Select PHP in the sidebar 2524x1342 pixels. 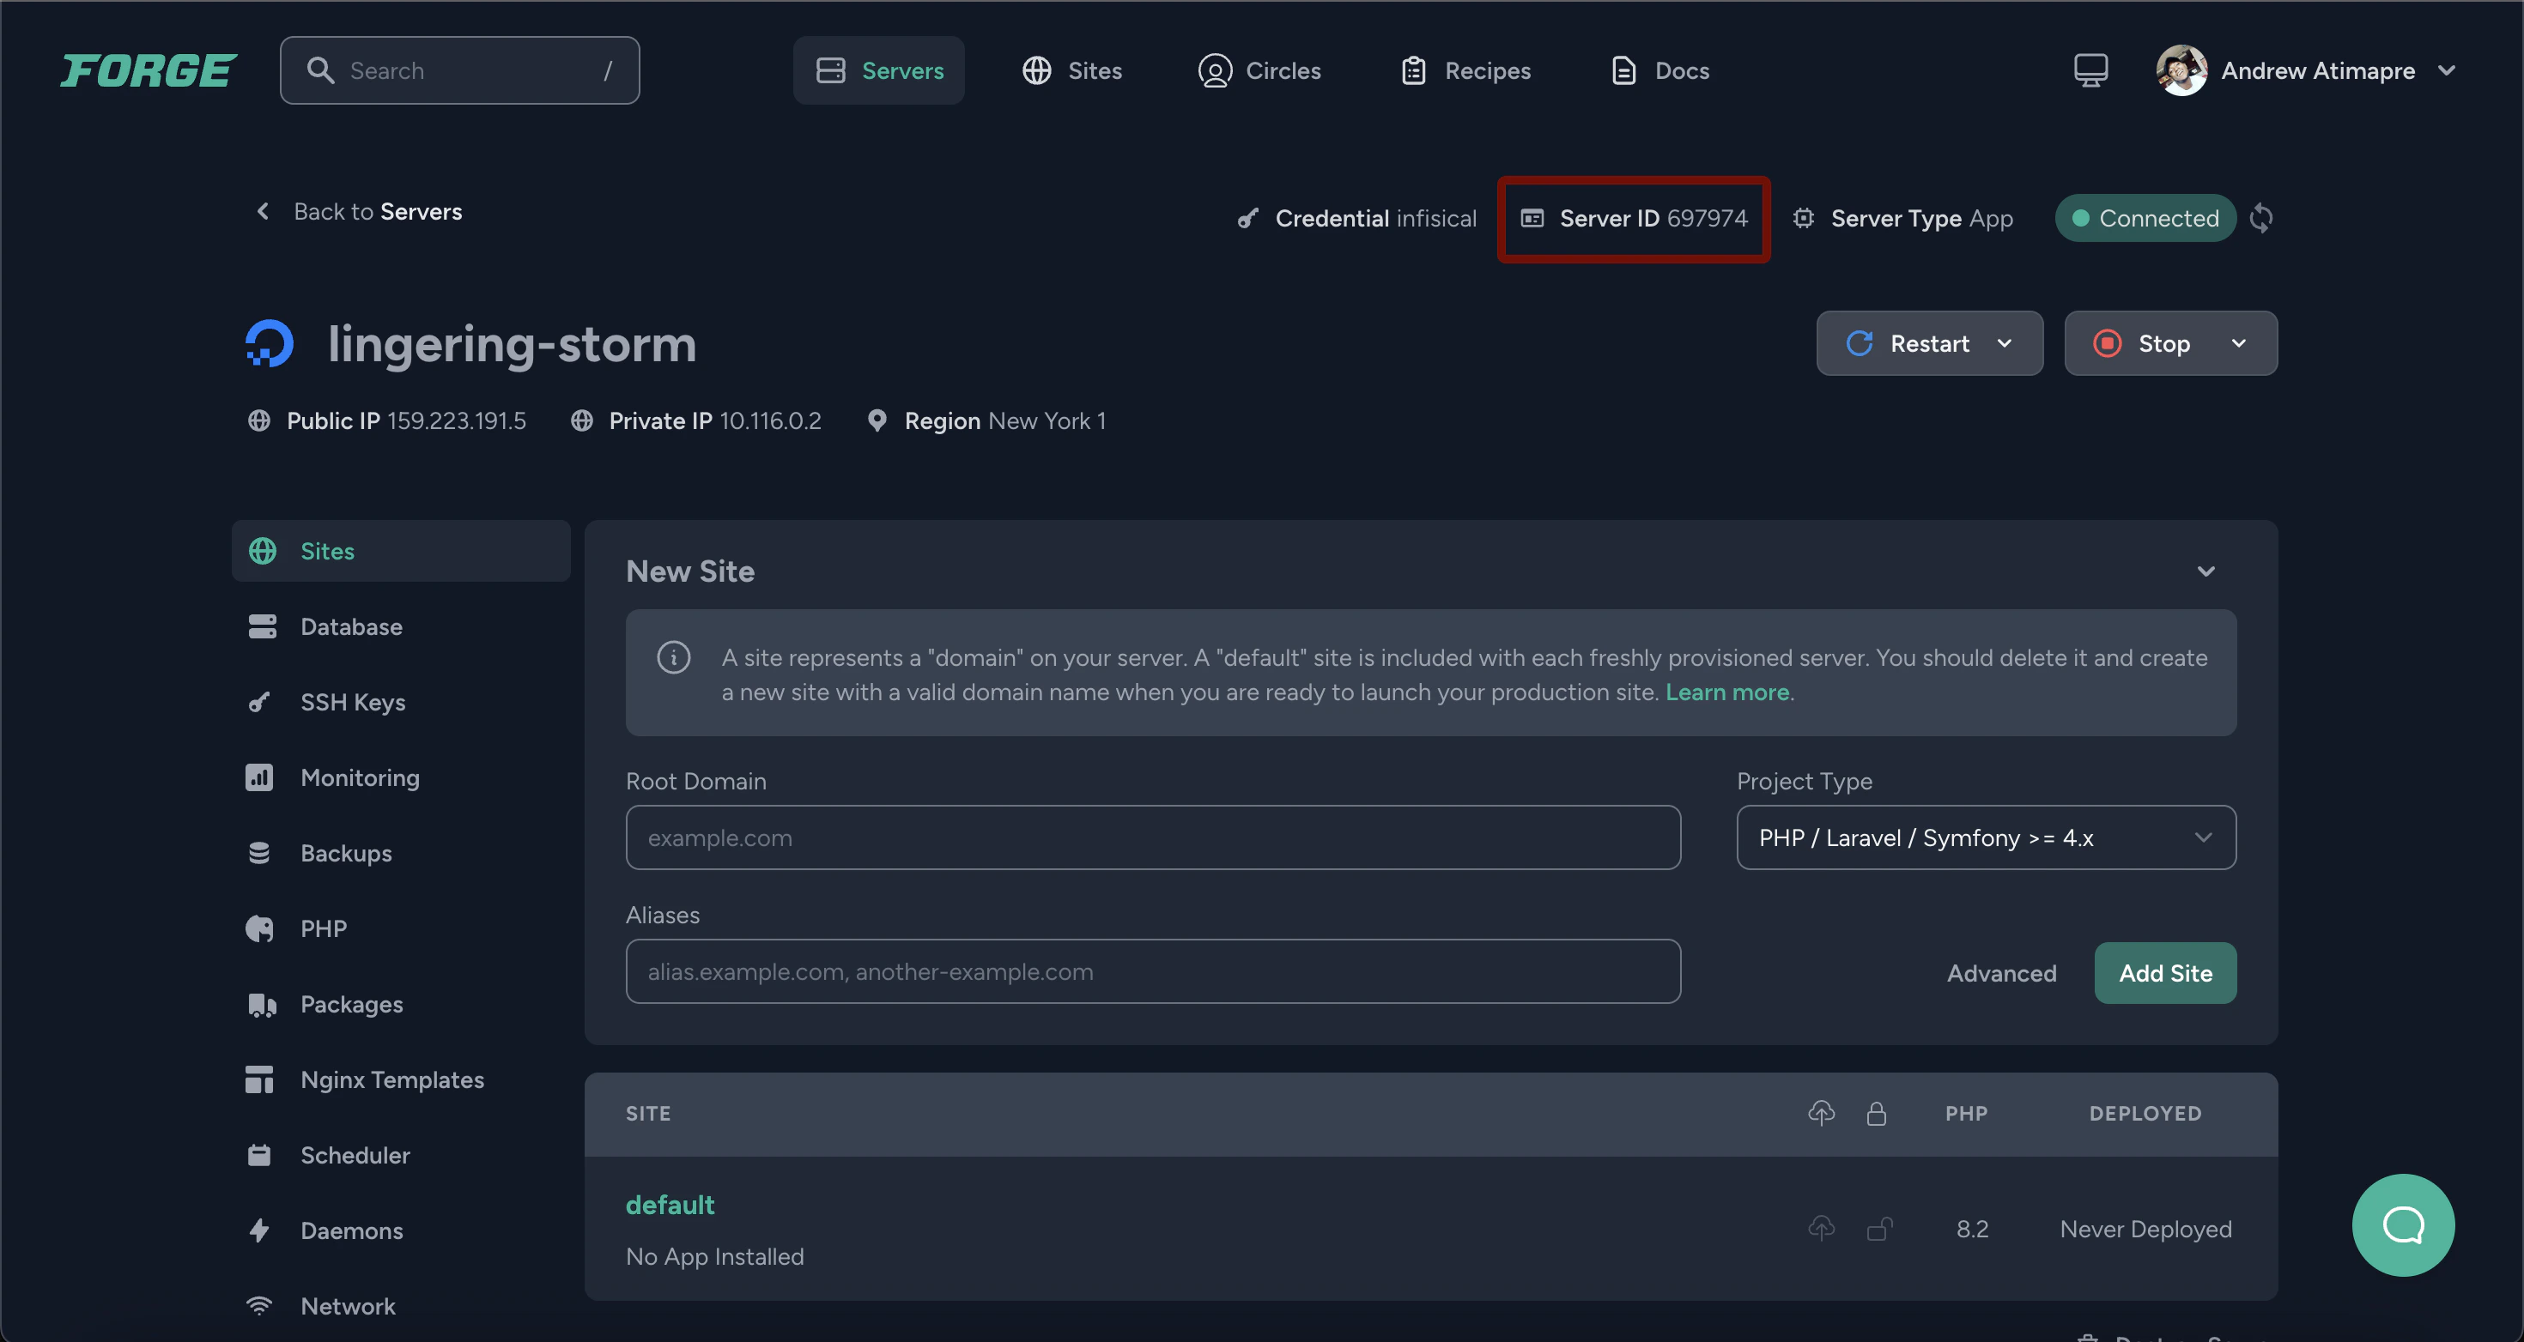pos(401,928)
